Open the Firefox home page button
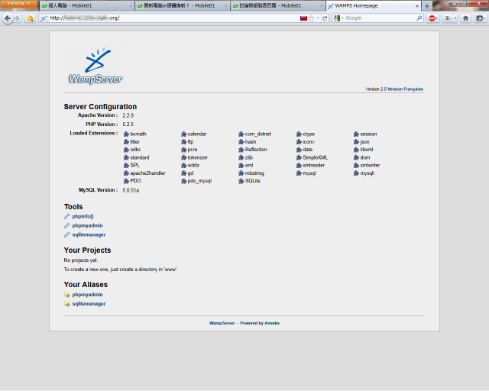Viewport: 489px width, 391px height. pyautogui.click(x=465, y=18)
